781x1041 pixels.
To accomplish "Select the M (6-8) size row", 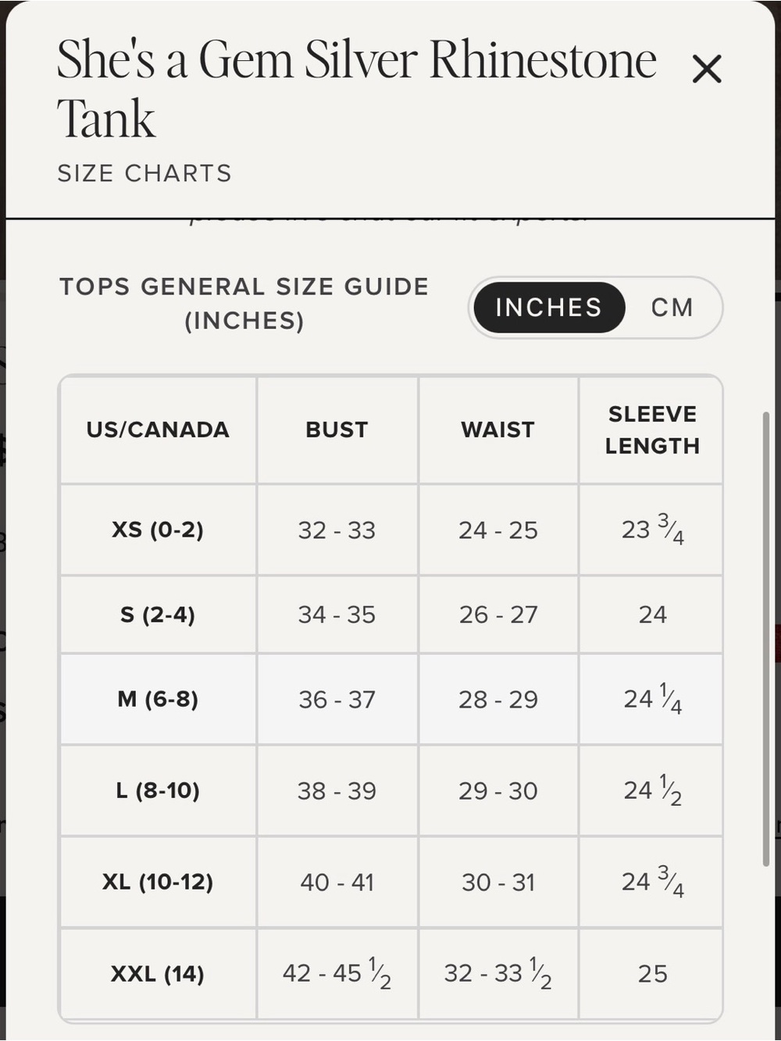I will coord(390,699).
